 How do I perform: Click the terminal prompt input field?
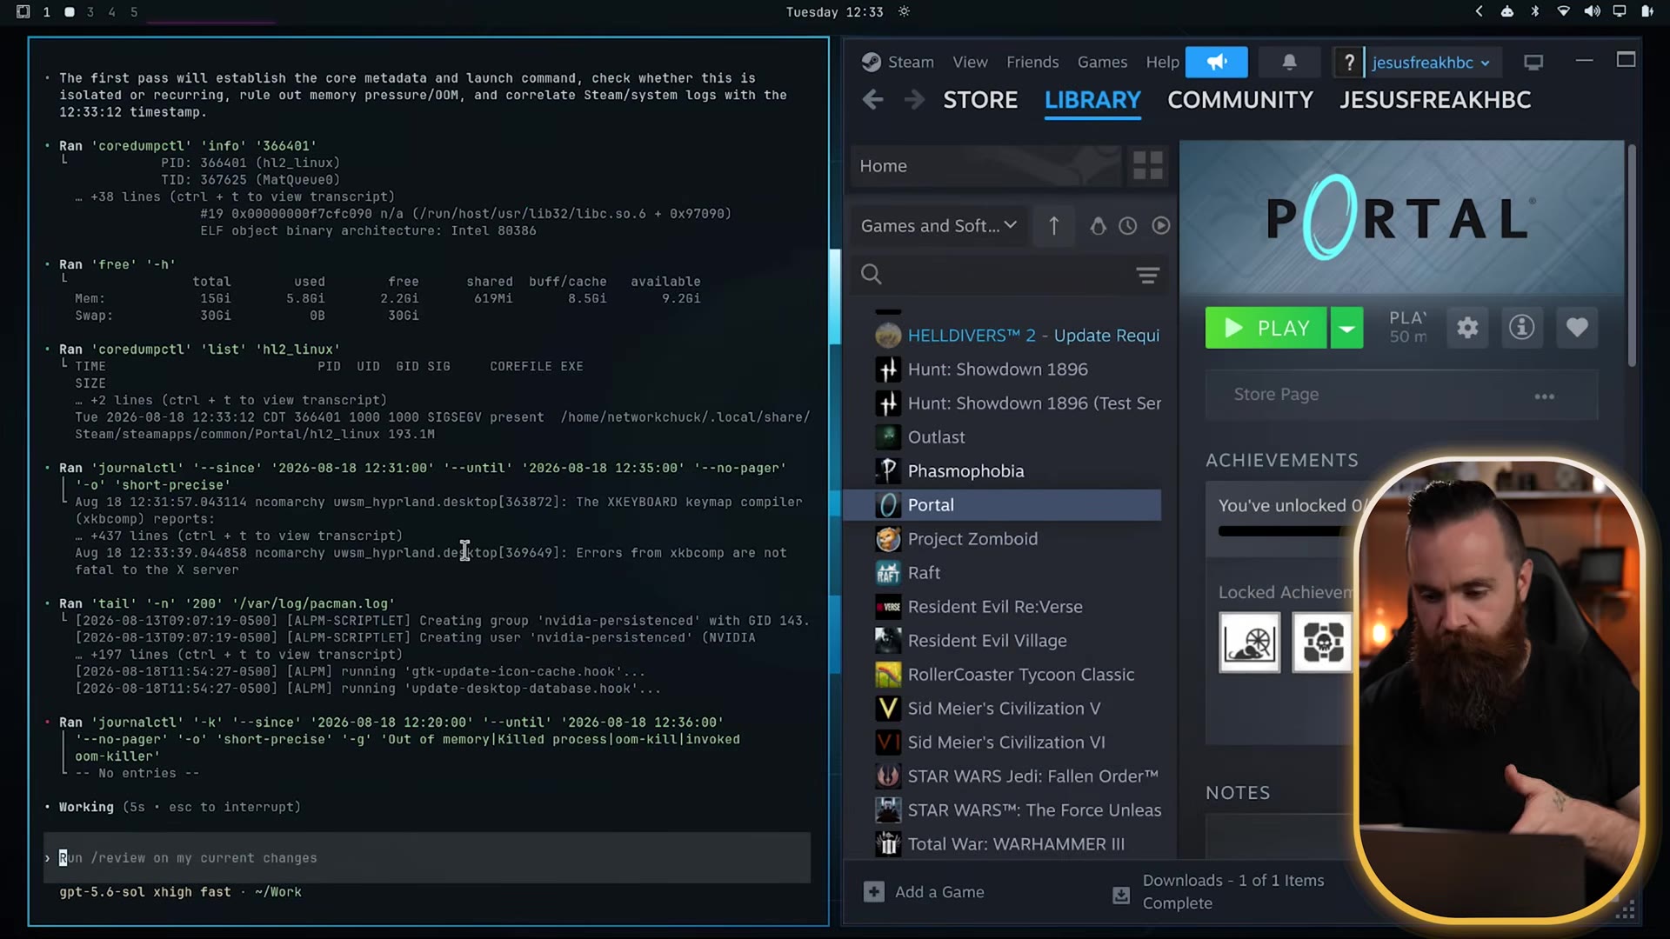427,858
